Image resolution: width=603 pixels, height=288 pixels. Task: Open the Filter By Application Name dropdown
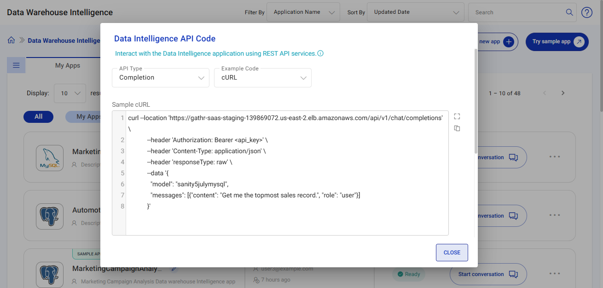[x=303, y=12]
